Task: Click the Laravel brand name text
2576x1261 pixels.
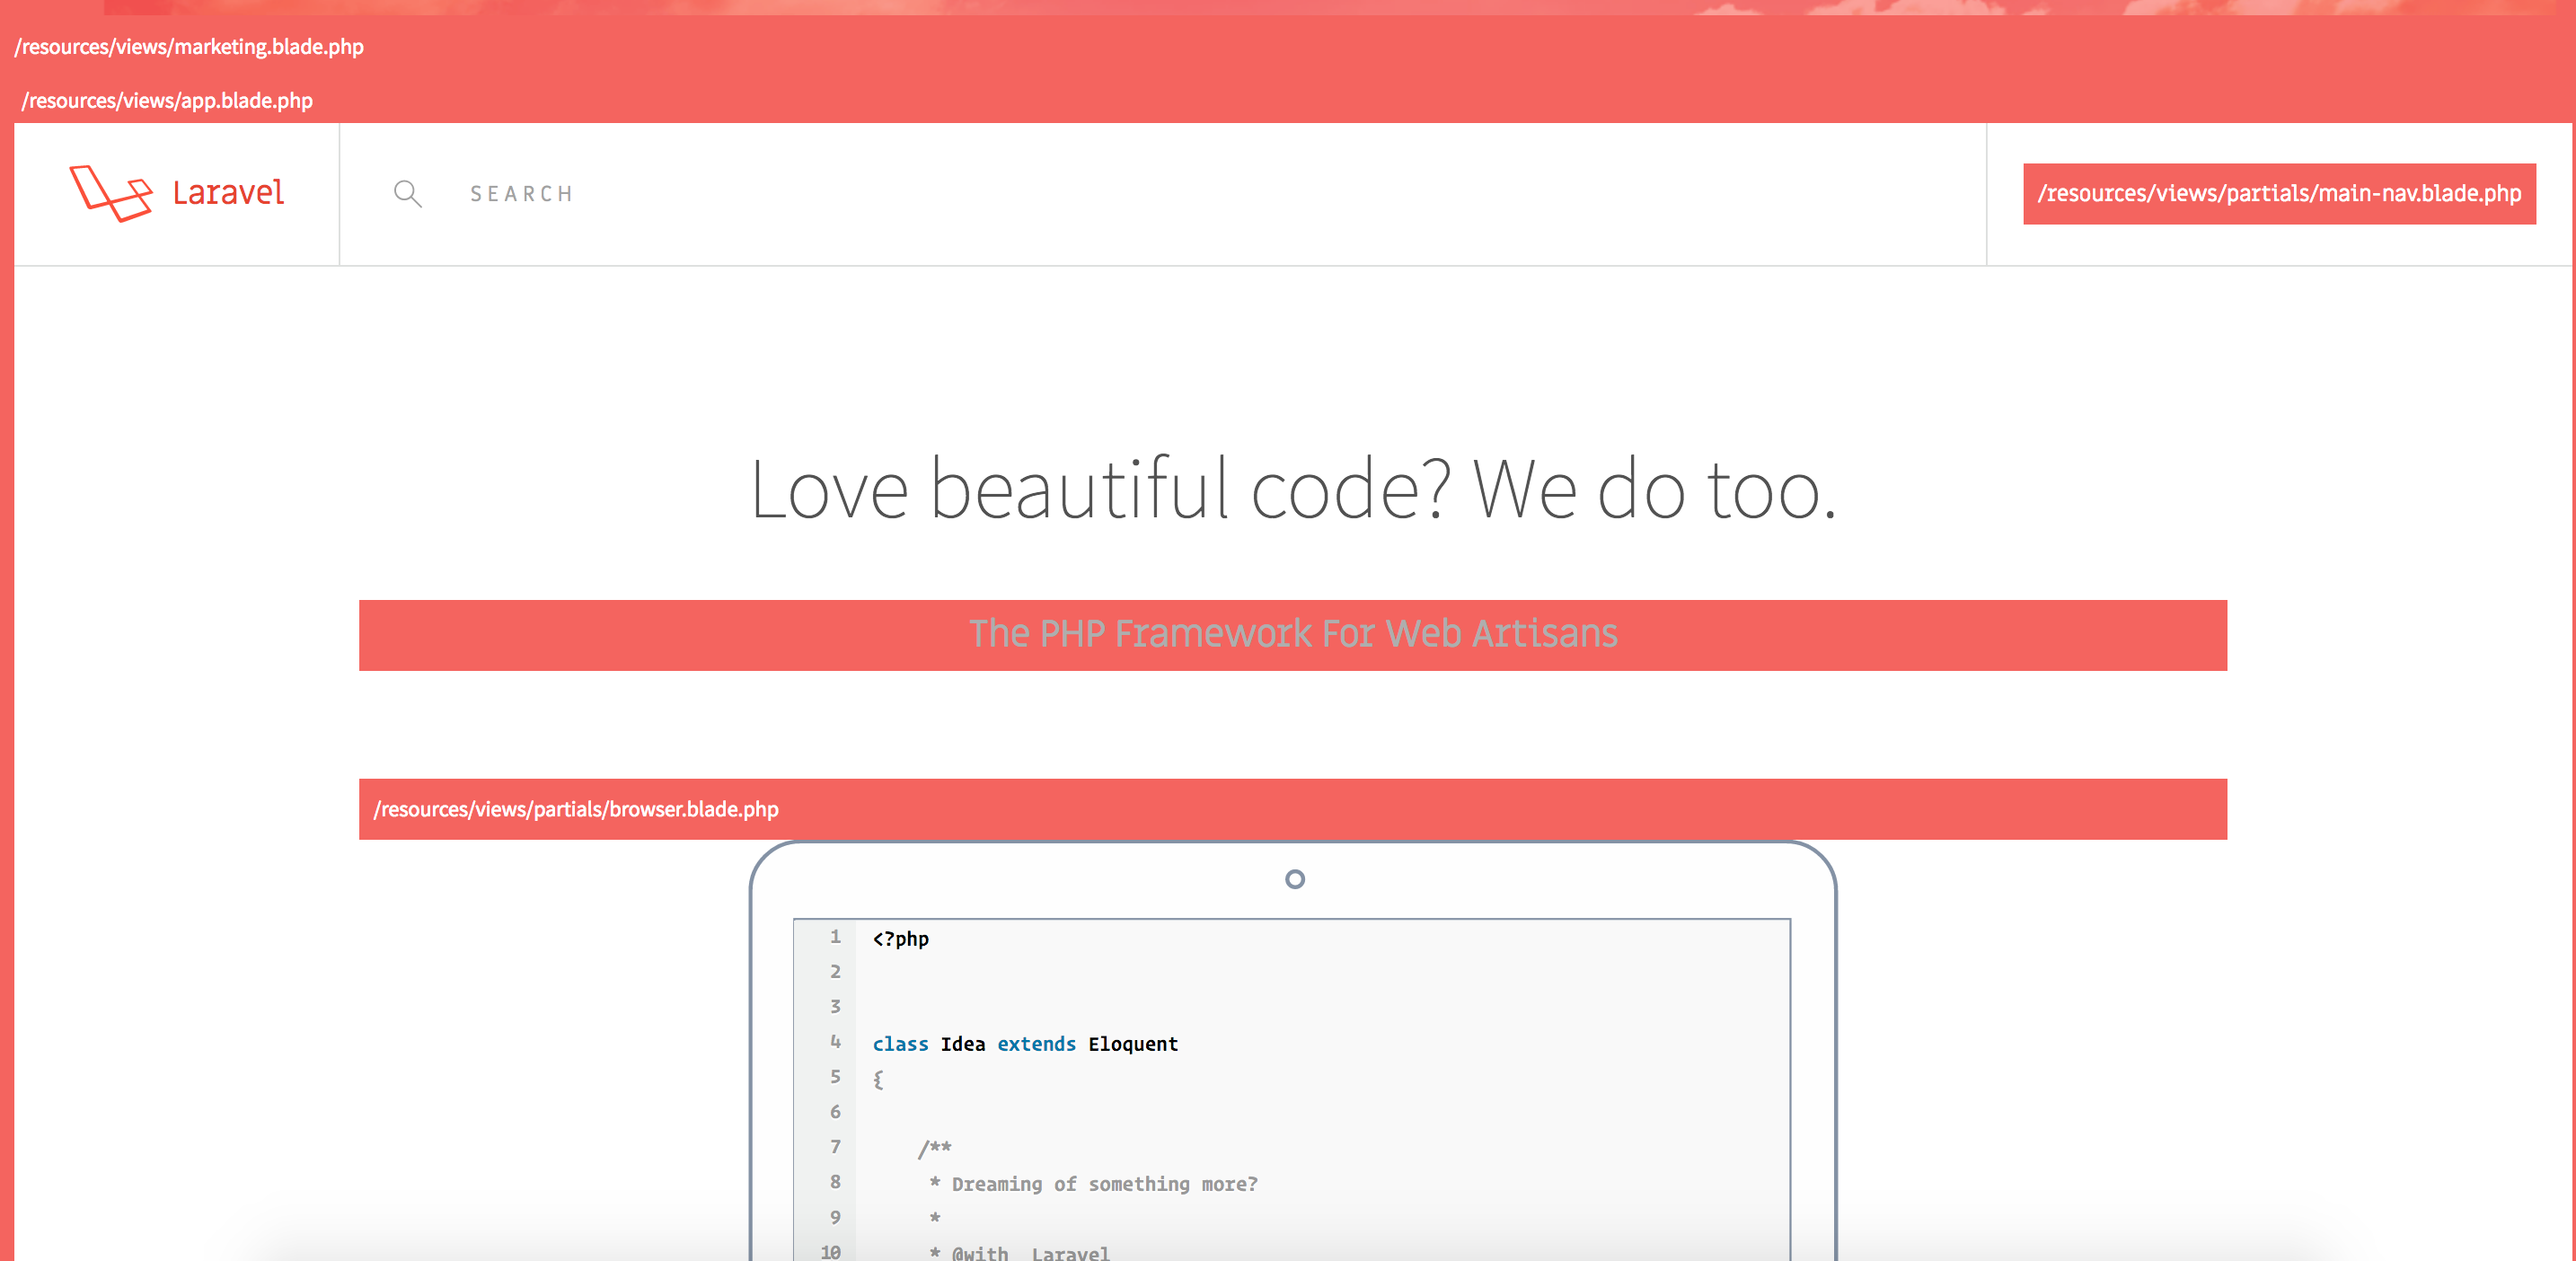Action: coord(228,192)
